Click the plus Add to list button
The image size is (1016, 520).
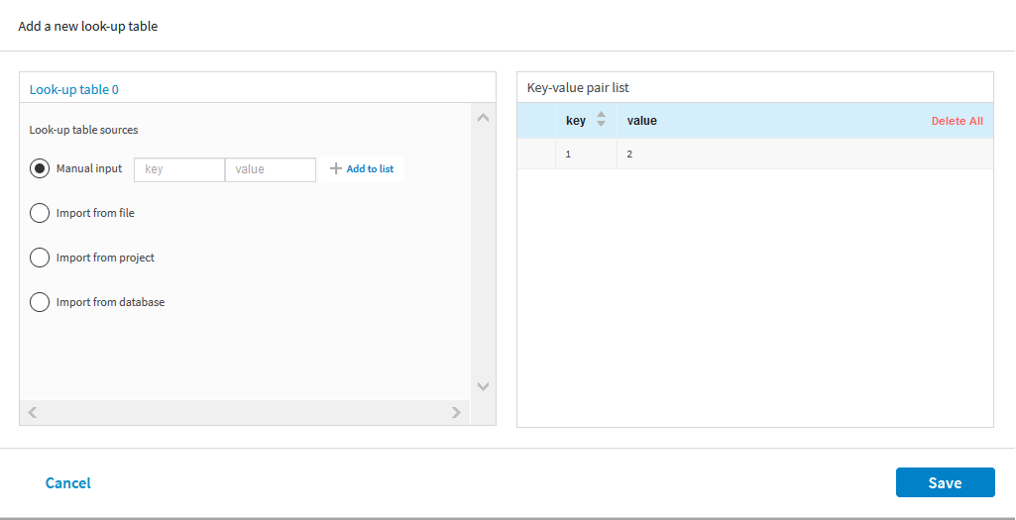(x=362, y=169)
